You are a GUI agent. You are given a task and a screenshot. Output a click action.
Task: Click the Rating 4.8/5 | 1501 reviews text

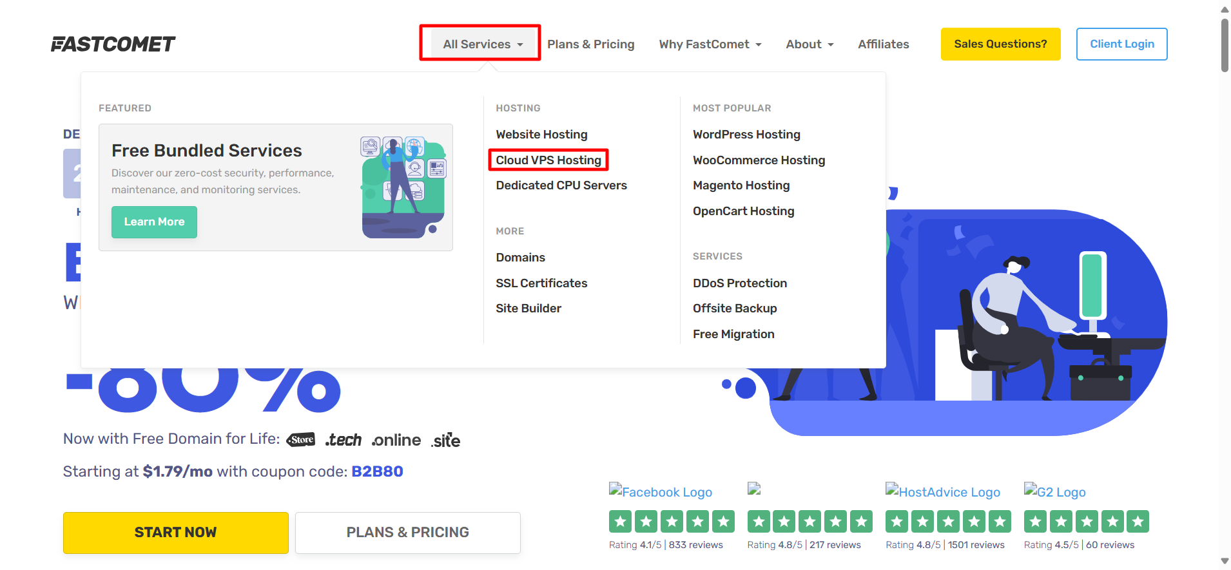click(945, 545)
